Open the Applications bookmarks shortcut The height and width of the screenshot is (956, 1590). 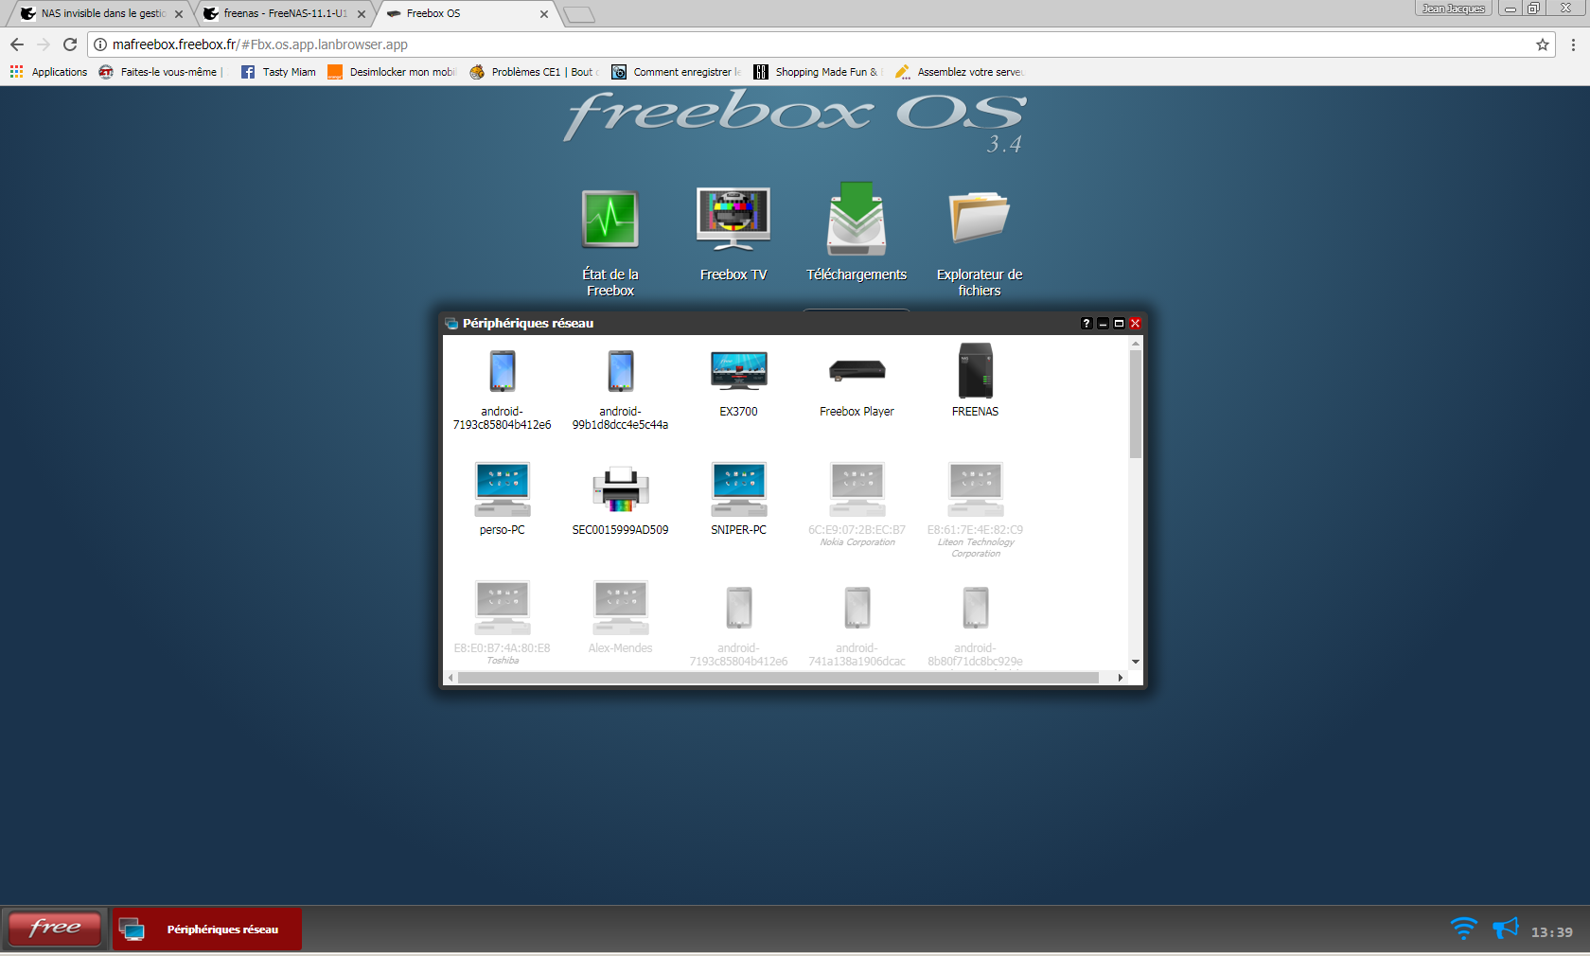[x=48, y=72]
